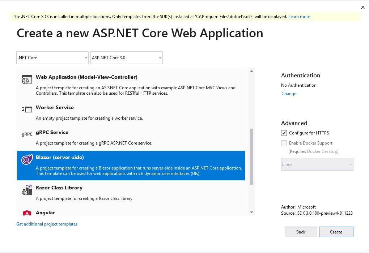Click the MVC template description text

[136, 90]
